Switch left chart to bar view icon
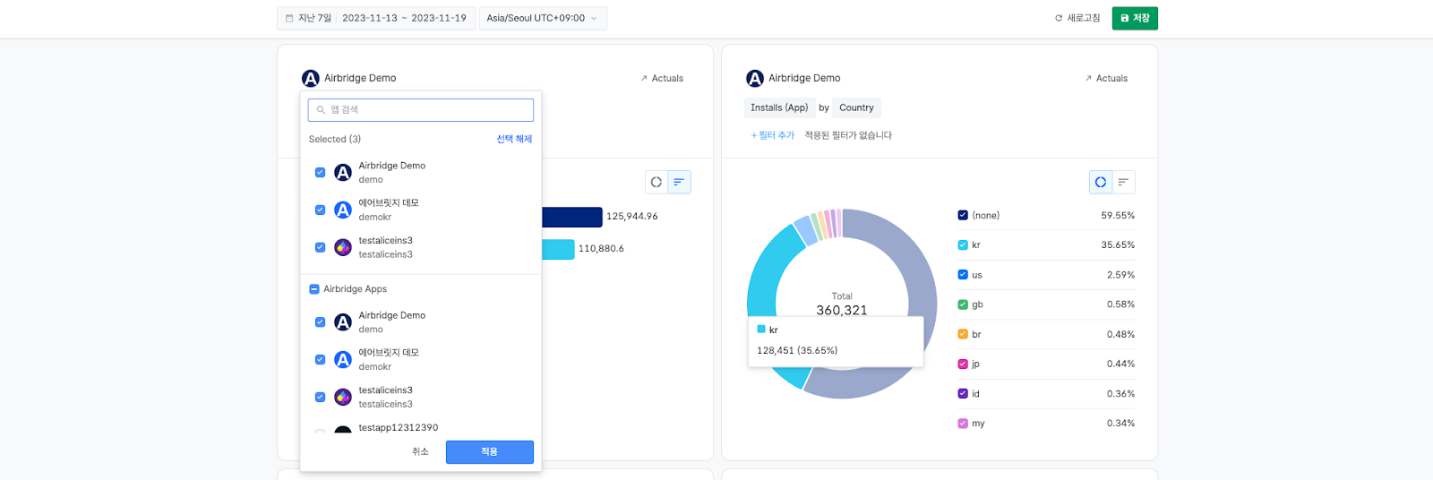Screen dimensions: 1433x480 click(x=679, y=182)
